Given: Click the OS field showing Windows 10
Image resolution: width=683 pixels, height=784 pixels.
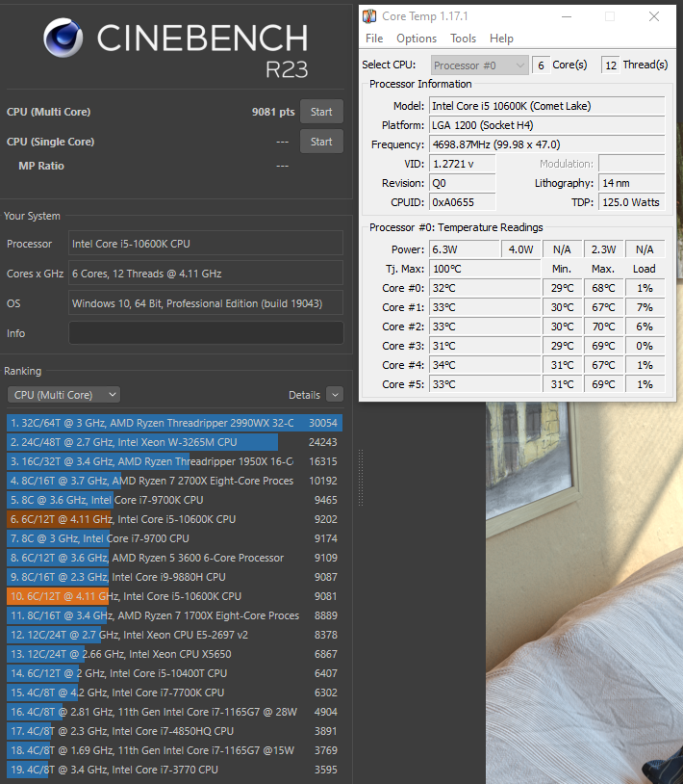Looking at the screenshot, I should click(x=206, y=303).
